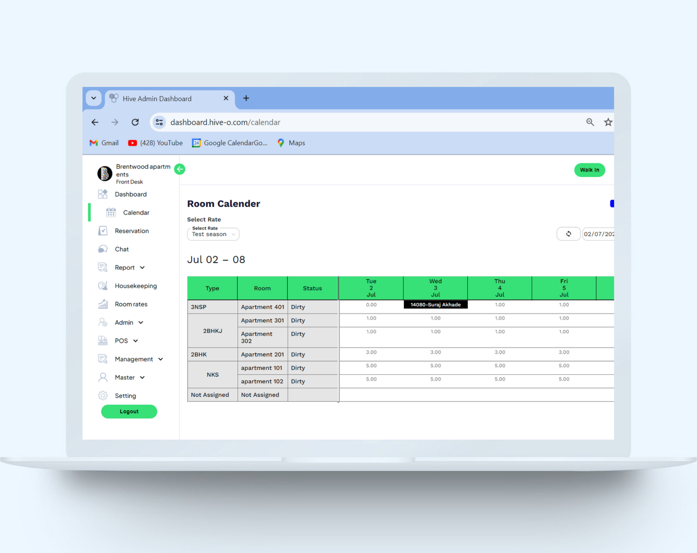Expand the Report submenu
697x553 pixels.
click(x=142, y=268)
